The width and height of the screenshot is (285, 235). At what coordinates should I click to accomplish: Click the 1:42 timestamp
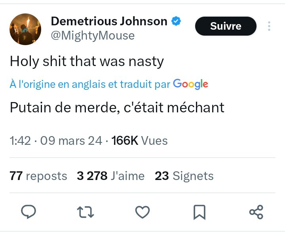[x=20, y=140]
